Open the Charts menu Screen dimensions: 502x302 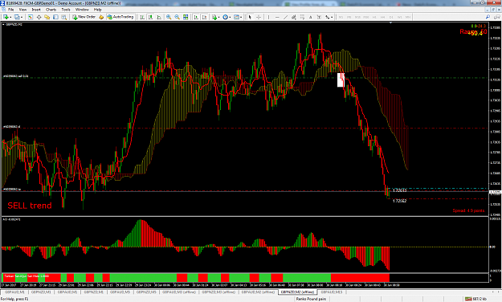point(51,10)
